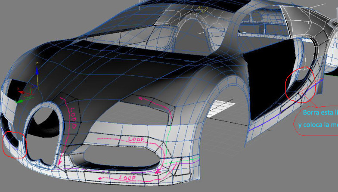Image resolution: width=338 pixels, height=192 pixels.
Task: Select the white ground plane under the car
Action: tap(221, 108)
